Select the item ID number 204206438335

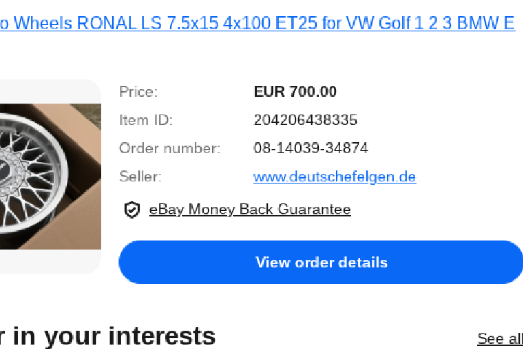tap(306, 120)
